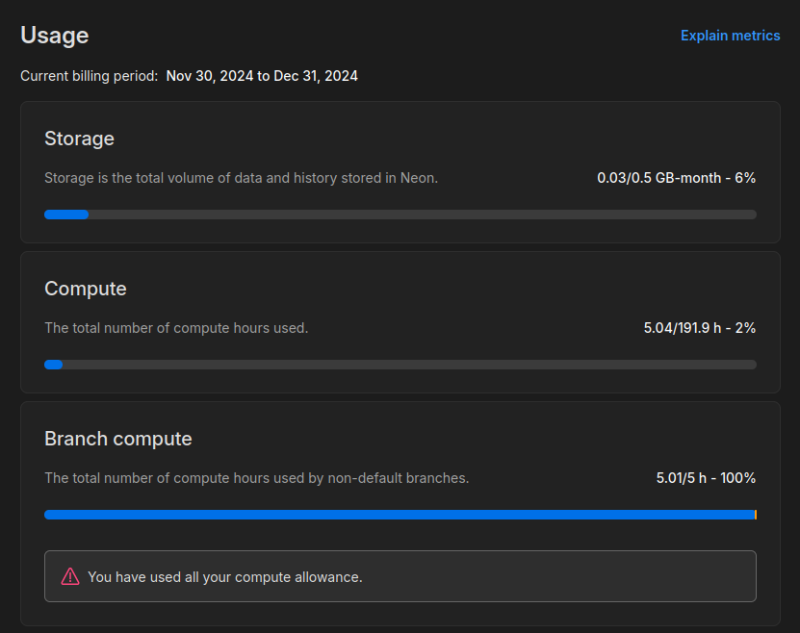
Task: Click the Storage description text
Action: [x=241, y=178]
